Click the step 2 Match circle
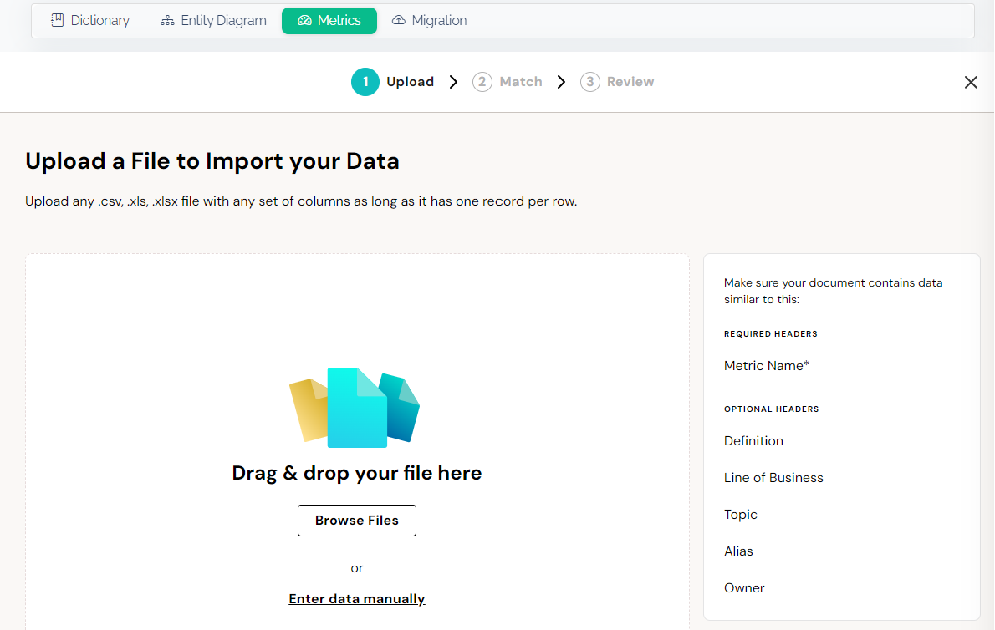The height and width of the screenshot is (630, 995). click(x=482, y=81)
